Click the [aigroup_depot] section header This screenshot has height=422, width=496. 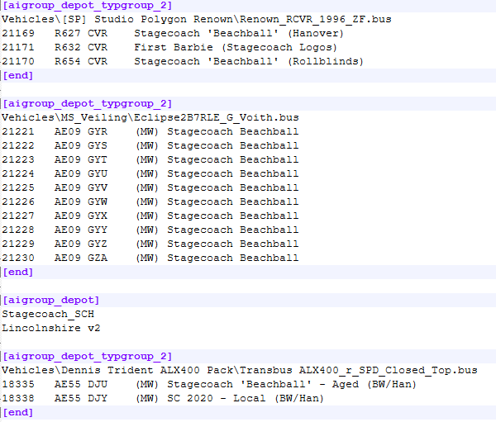coord(51,300)
